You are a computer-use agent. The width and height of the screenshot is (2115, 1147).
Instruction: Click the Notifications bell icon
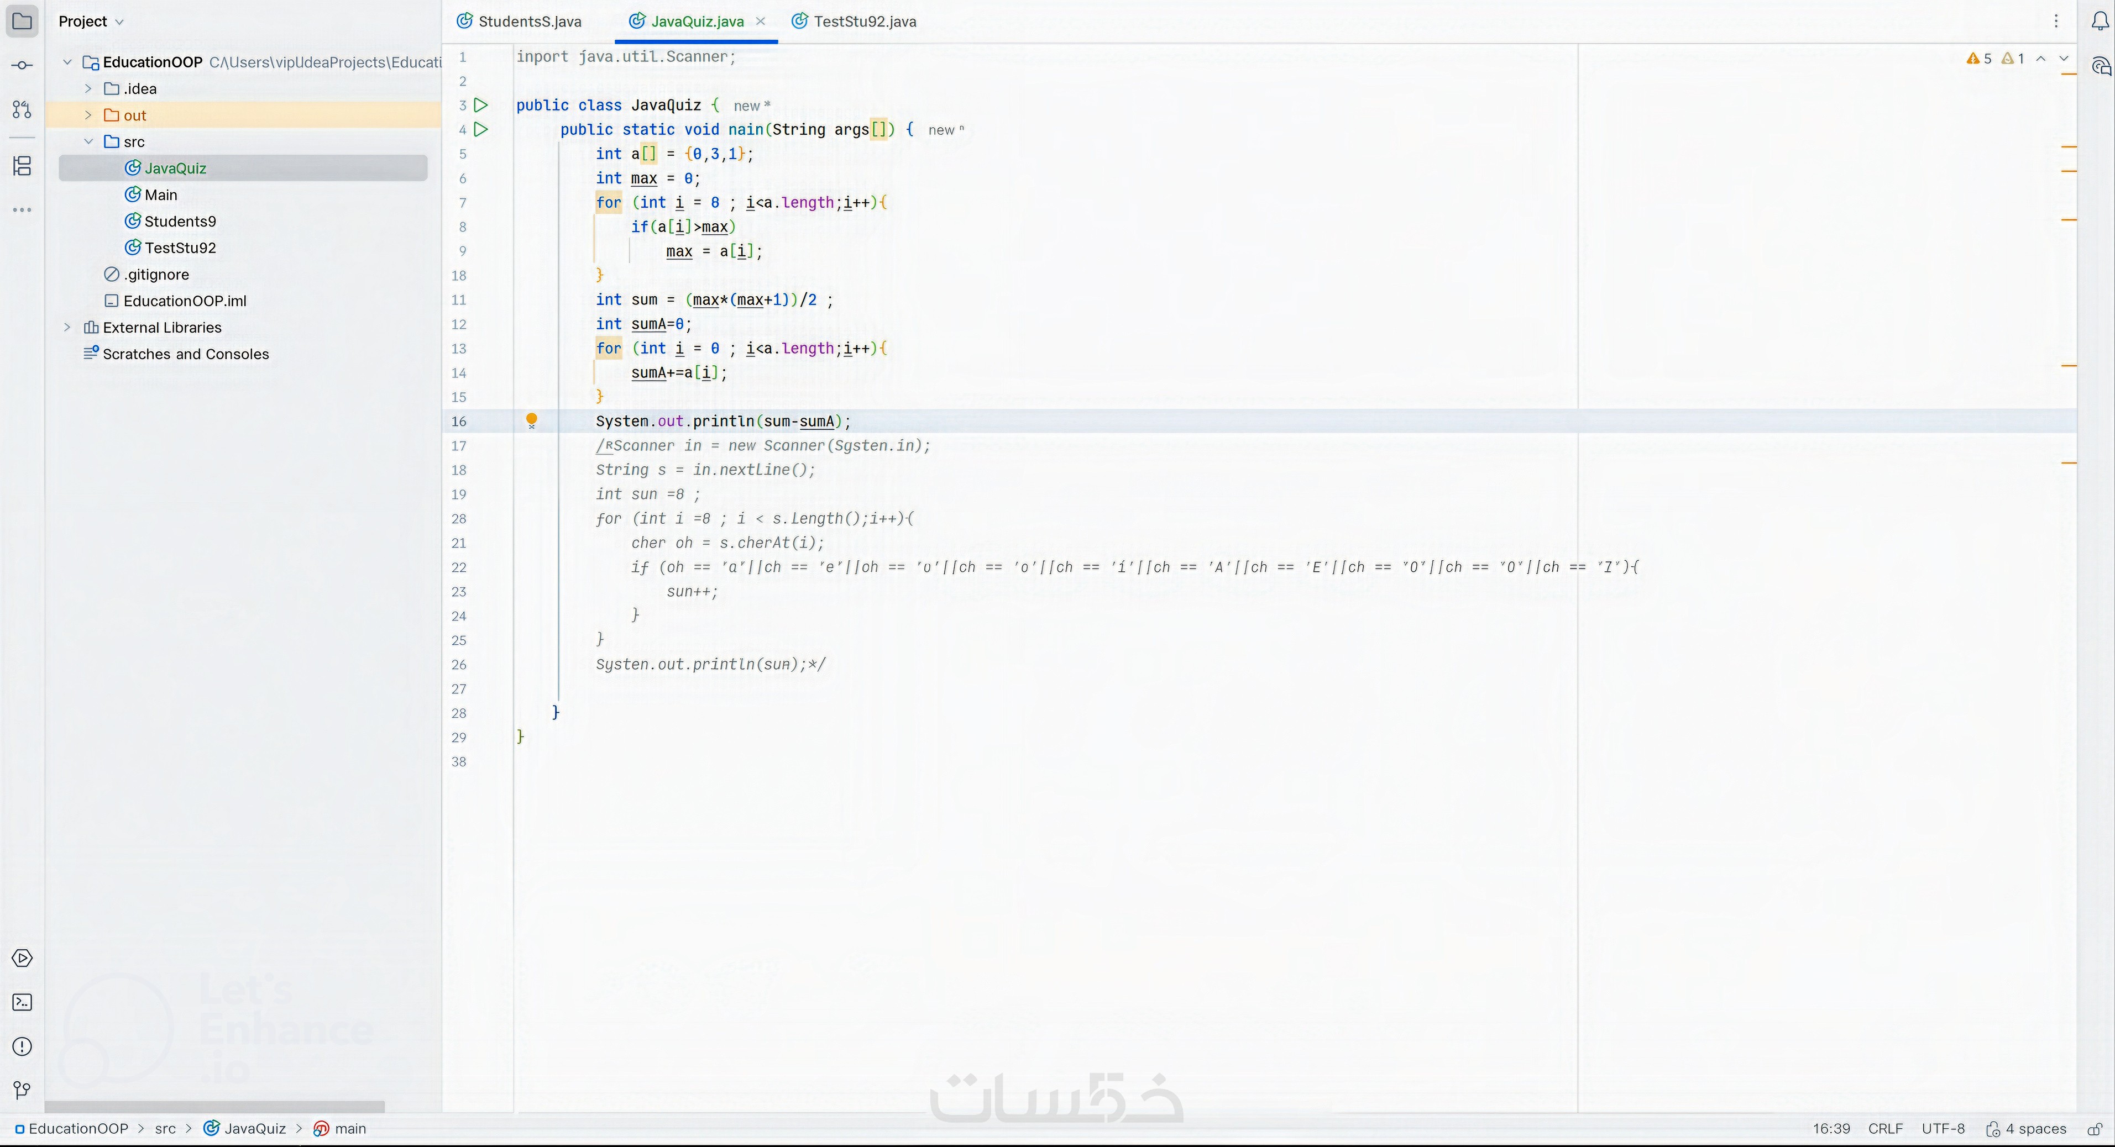(2100, 22)
